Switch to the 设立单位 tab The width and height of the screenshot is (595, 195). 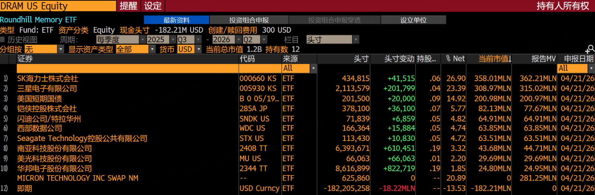(413, 20)
